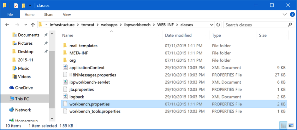The width and height of the screenshot is (297, 130).
Task: Open the address bar history dropdown
Action: [211, 25]
